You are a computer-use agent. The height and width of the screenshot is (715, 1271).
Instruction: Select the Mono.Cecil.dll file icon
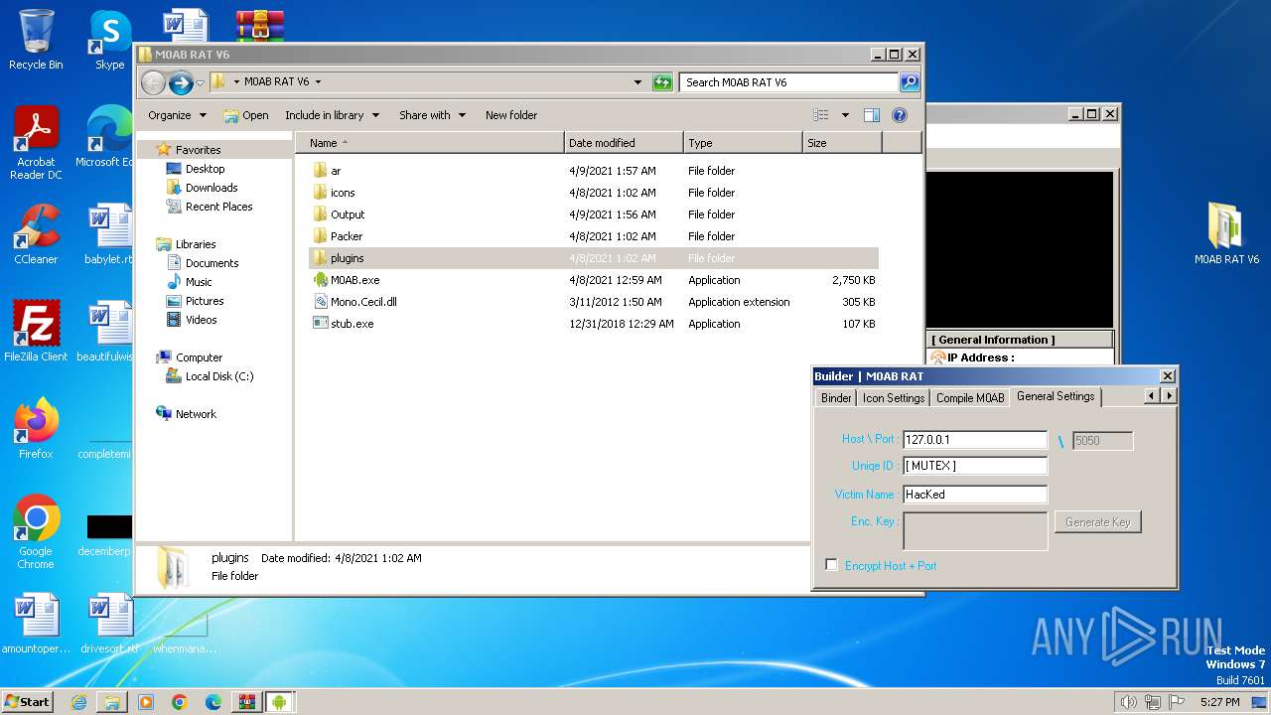click(320, 302)
